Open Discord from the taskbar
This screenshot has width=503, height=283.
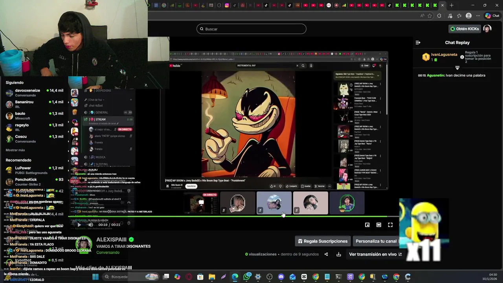[x=281, y=277]
